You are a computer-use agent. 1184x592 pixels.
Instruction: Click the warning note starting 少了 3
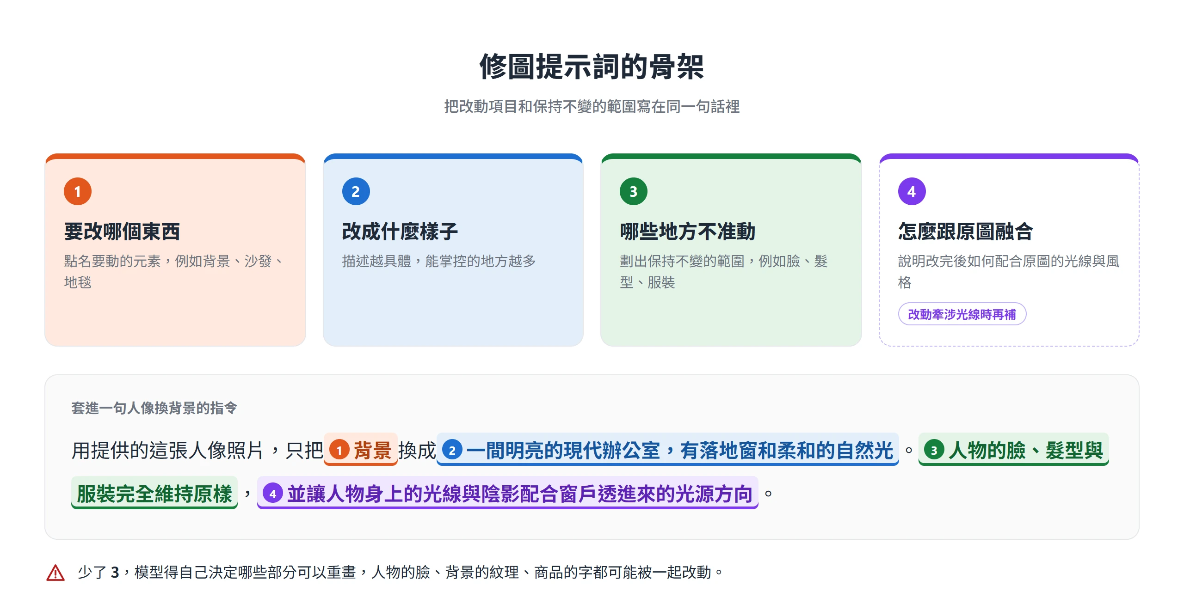pos(400,573)
